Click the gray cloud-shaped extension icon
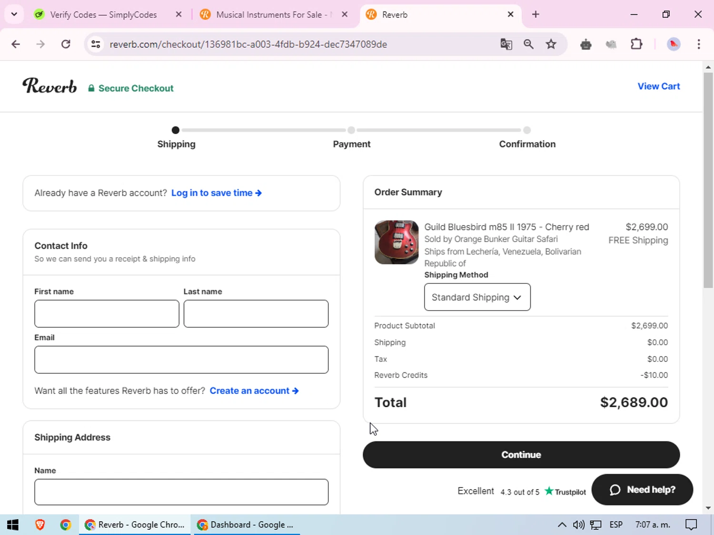This screenshot has height=535, width=714. point(611,44)
